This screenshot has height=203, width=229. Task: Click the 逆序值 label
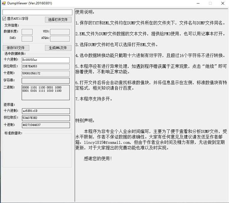pyautogui.click(x=9, y=105)
